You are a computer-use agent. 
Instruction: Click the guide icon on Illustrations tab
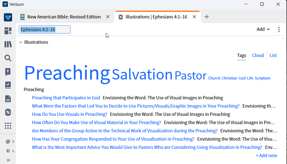120,17
